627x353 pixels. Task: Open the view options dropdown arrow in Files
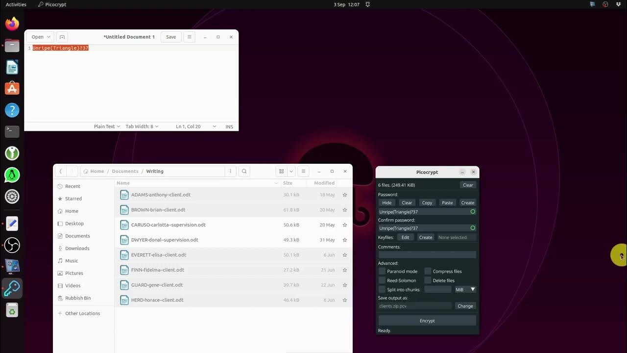[x=291, y=171]
